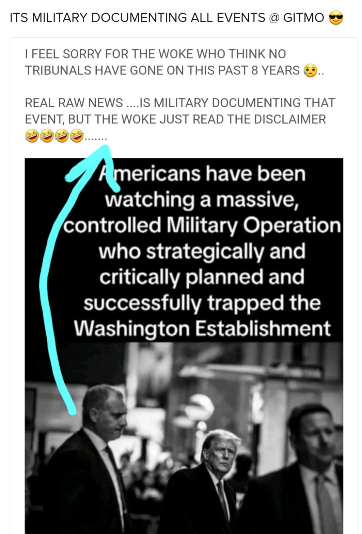Click the sunglasses emoji after GITMO
This screenshot has height=534, width=362.
pos(335,18)
